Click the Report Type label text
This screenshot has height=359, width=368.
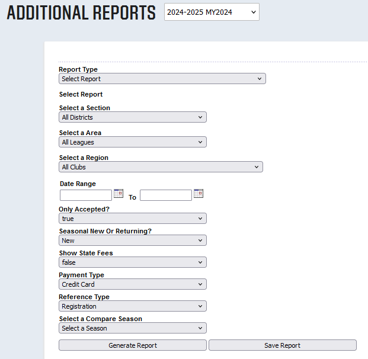pyautogui.click(x=78, y=69)
